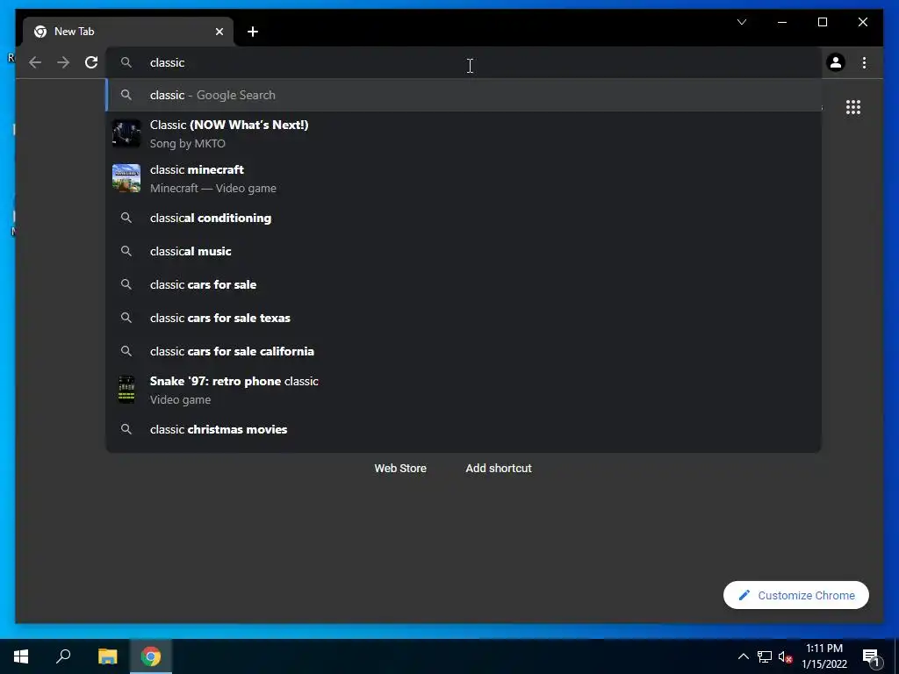Screen dimensions: 899x674
Task: Open the taskbar search magnifier
Action: pos(63,656)
